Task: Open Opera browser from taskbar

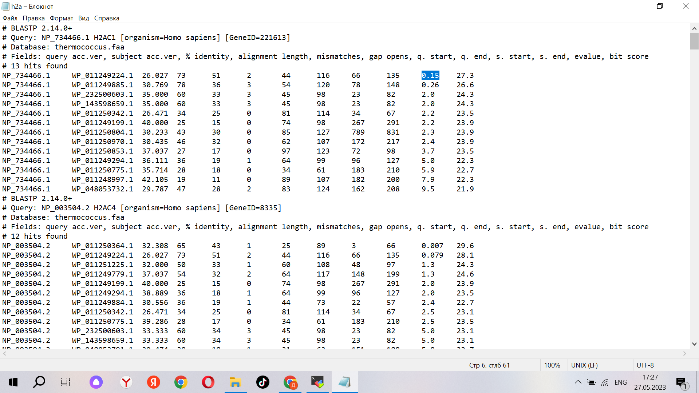Action: (x=208, y=382)
